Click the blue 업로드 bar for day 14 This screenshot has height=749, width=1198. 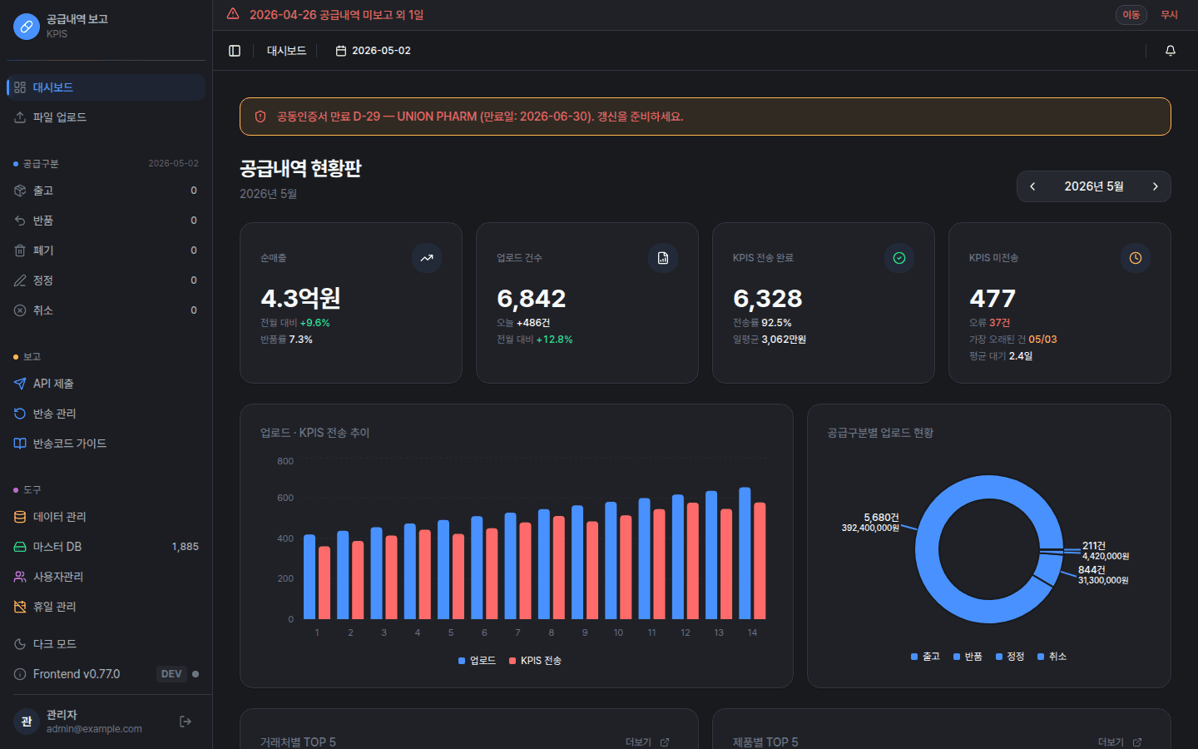(745, 553)
